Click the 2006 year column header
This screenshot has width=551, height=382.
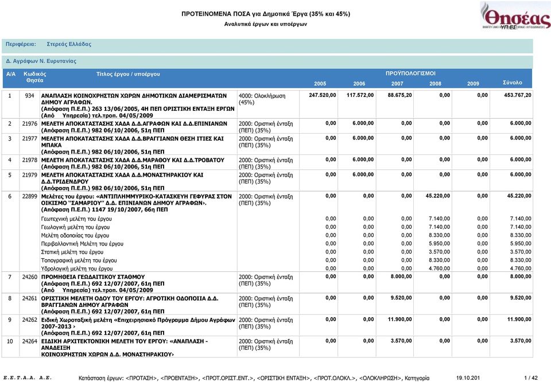359,84
